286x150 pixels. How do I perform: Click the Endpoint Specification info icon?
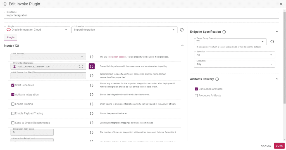click(224, 32)
